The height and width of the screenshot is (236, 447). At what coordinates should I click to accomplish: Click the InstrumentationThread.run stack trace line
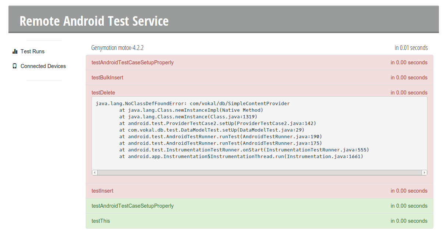[241, 157]
